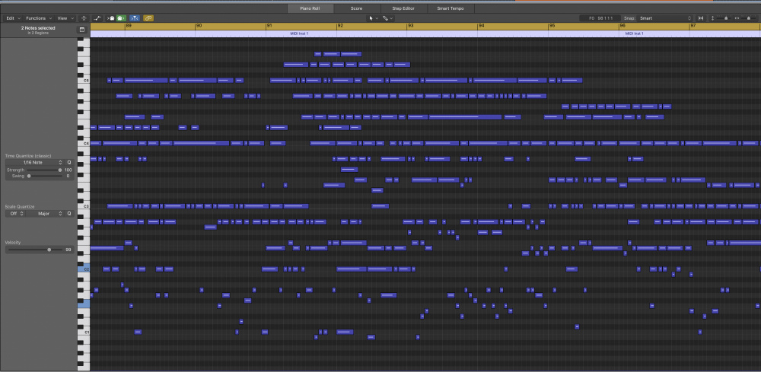
Task: Open the Major scale dropdown
Action: pos(46,214)
